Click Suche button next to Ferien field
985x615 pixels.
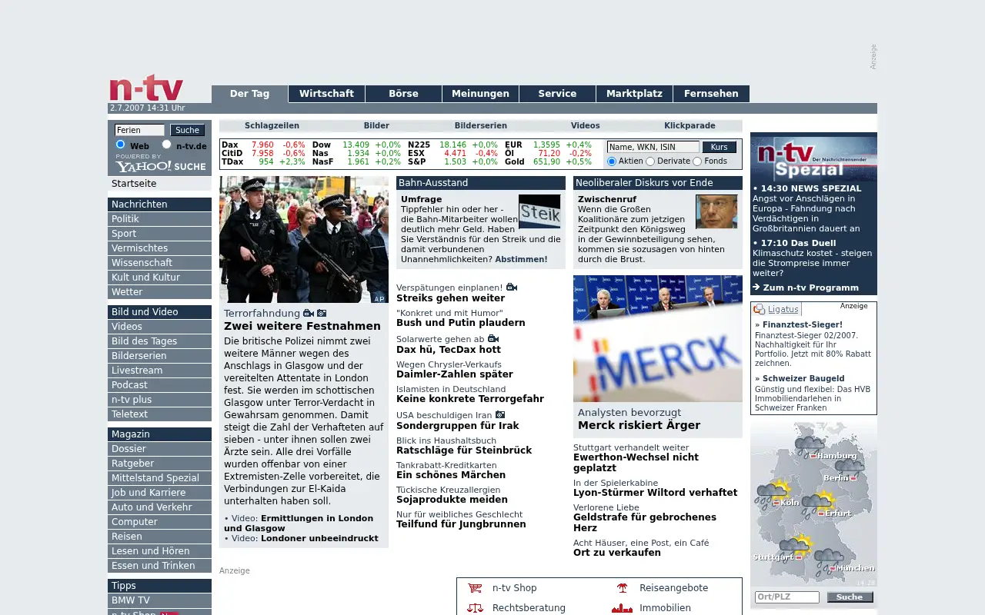(187, 130)
